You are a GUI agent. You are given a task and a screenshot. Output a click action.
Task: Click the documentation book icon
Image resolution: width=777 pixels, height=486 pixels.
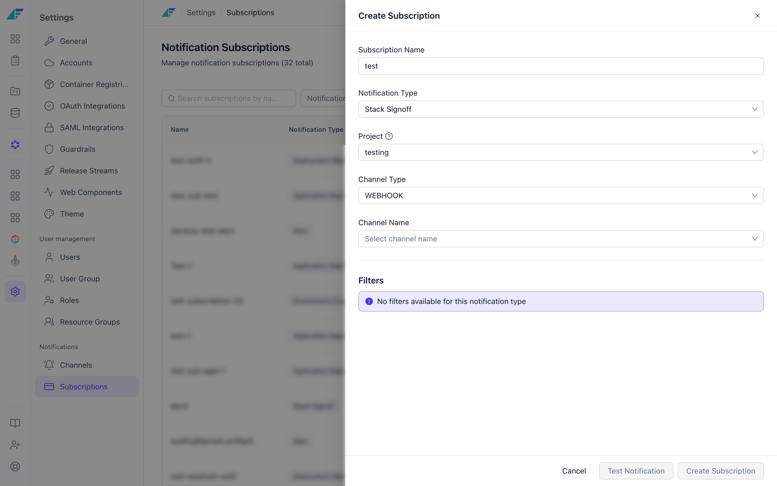point(15,423)
